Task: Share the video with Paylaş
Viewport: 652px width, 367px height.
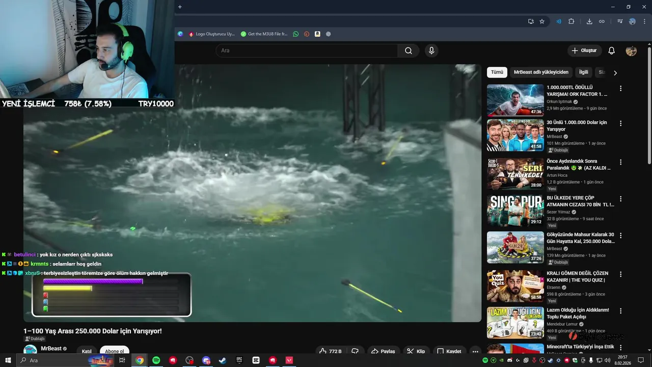Action: (384, 351)
